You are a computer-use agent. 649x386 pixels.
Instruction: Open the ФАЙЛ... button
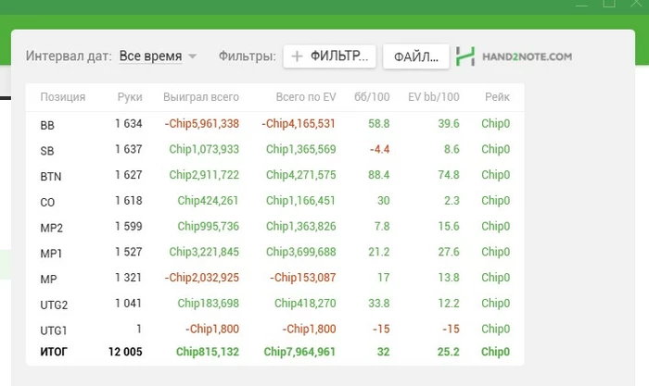[416, 56]
